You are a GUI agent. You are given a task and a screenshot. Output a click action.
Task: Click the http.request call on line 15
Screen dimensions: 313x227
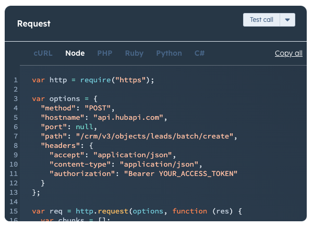point(102,211)
